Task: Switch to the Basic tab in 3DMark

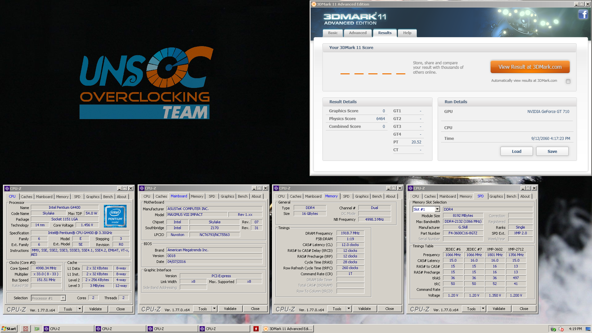Action: click(333, 33)
